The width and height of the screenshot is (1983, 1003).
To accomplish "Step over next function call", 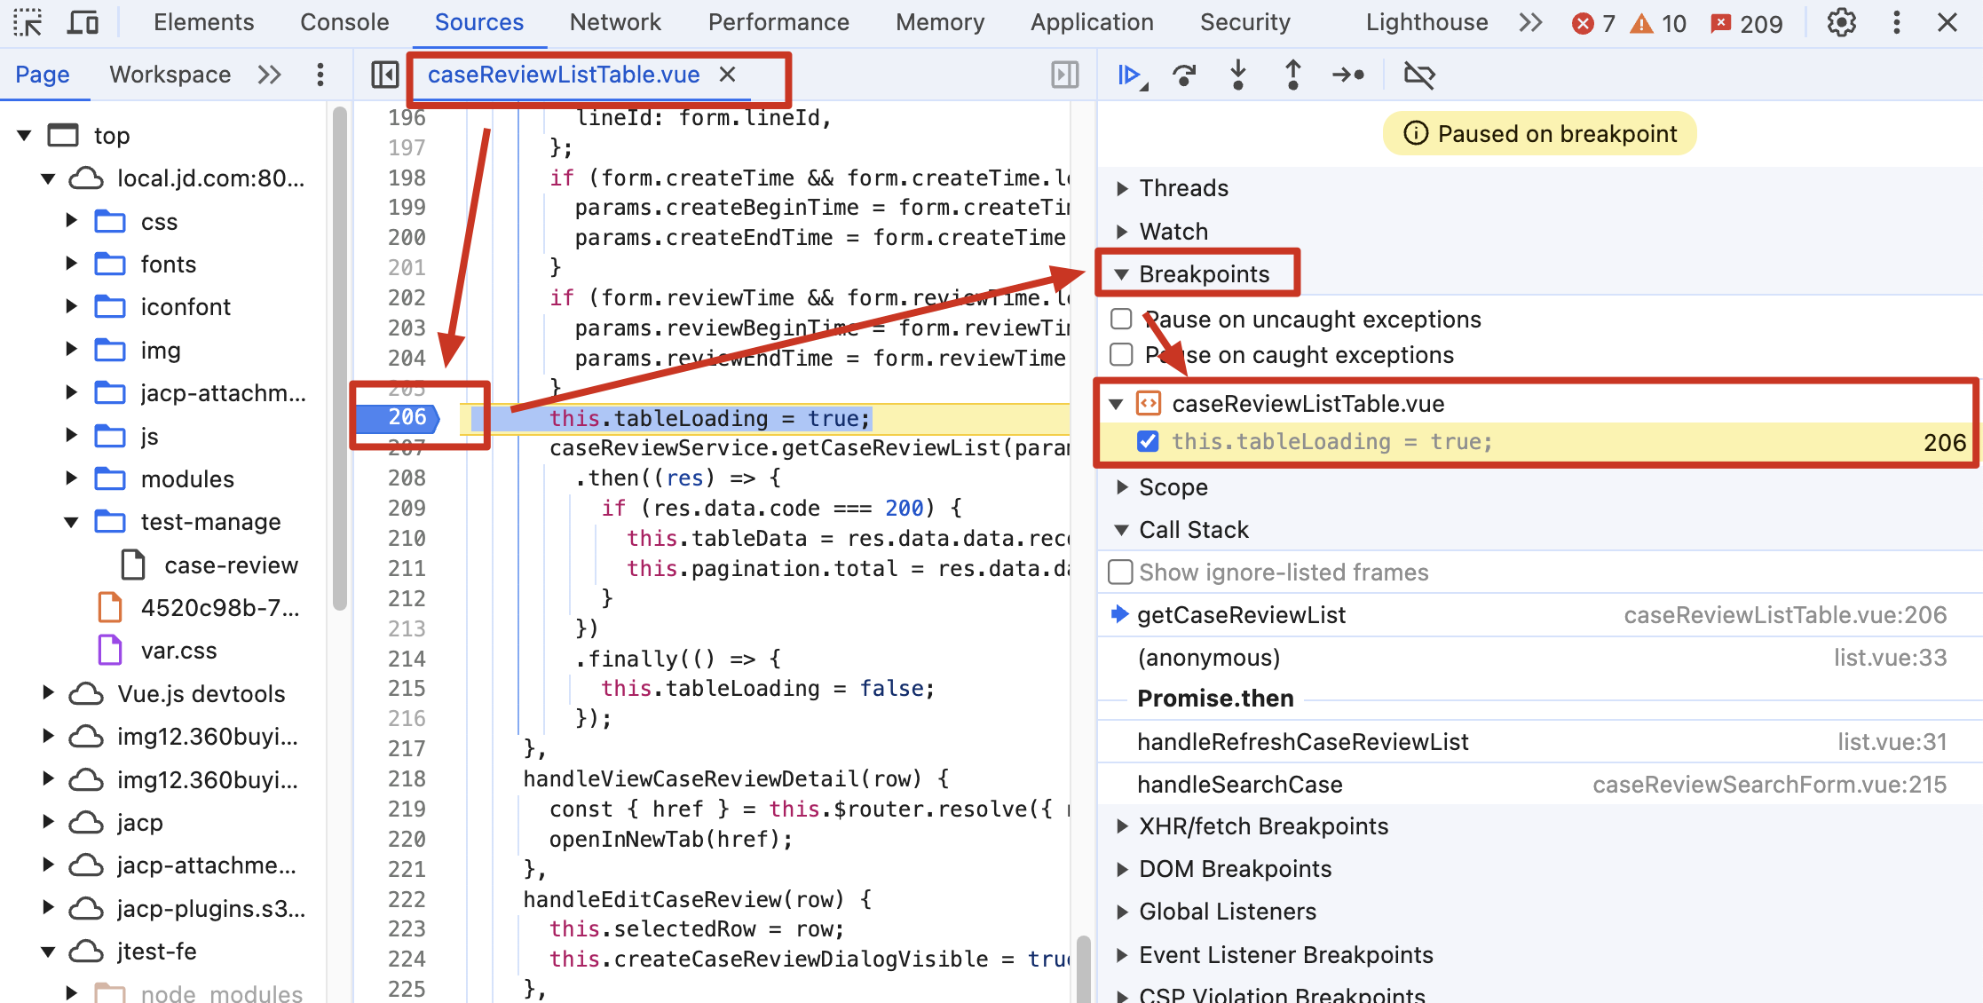I will click(1184, 75).
